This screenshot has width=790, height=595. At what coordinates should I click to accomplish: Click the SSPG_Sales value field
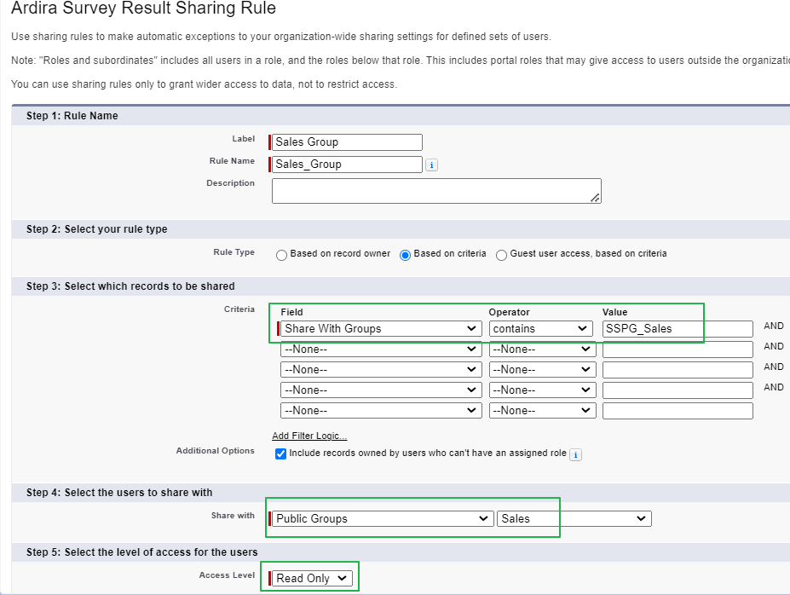click(673, 328)
